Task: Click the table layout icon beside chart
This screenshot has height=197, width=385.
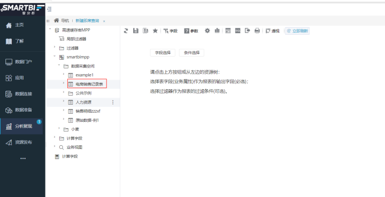Action: [x=228, y=30]
